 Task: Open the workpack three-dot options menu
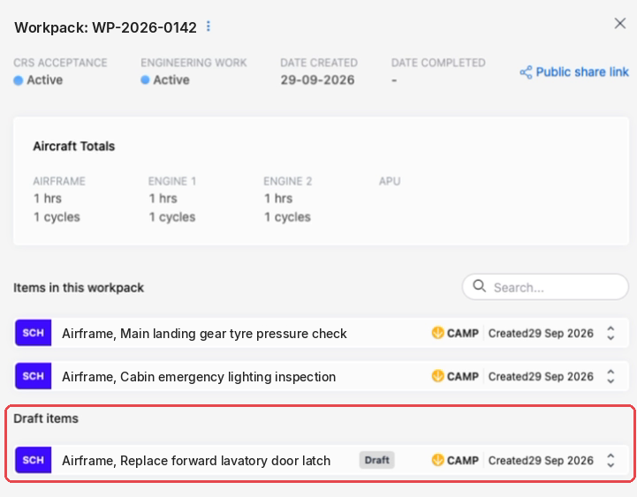coord(209,26)
